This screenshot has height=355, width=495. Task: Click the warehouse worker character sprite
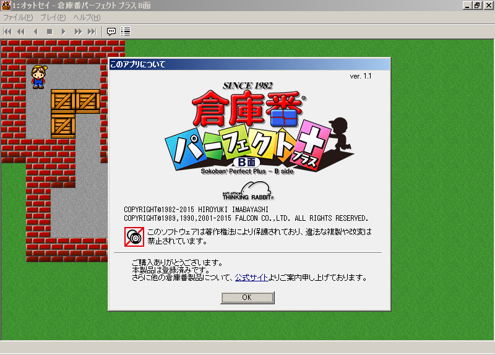pos(38,76)
